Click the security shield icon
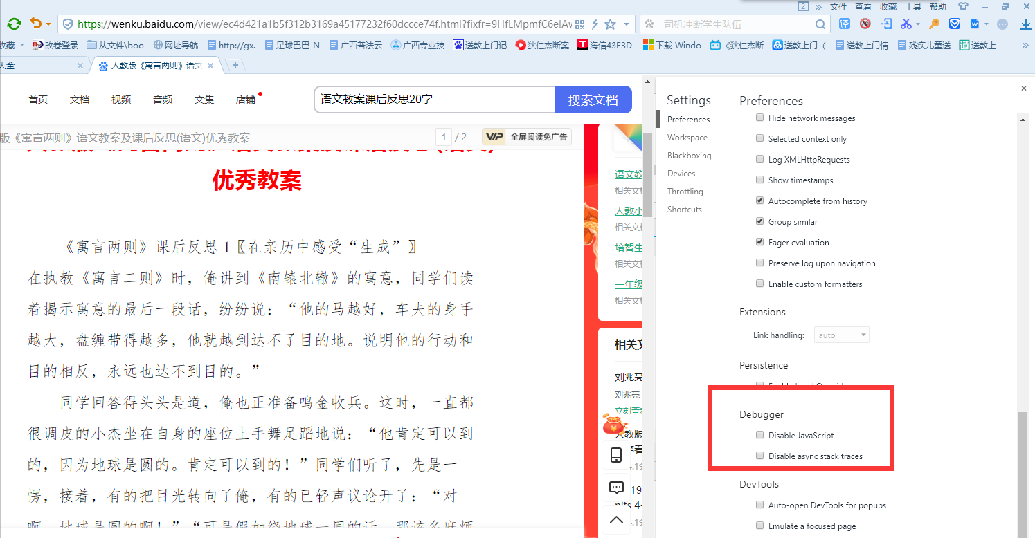The height and width of the screenshot is (538, 1035). (955, 24)
